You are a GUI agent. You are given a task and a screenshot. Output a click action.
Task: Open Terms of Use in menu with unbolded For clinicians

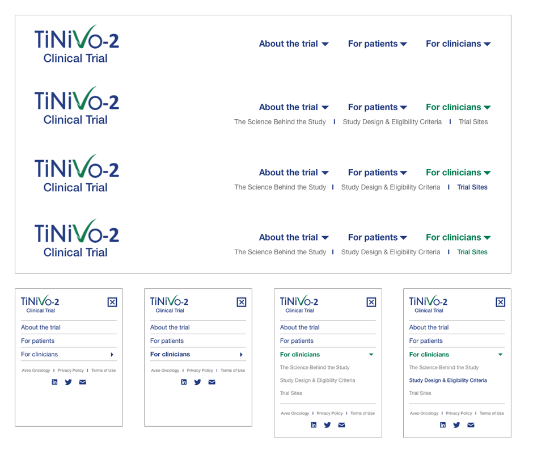coord(104,370)
